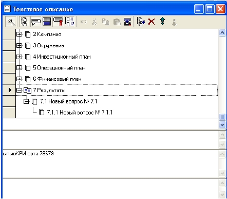The image size is (227, 199).
Task: Click the greyed undo arrow icon
Action: [84, 22]
